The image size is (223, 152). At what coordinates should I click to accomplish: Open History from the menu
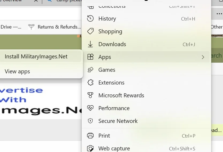[x=146, y=19]
